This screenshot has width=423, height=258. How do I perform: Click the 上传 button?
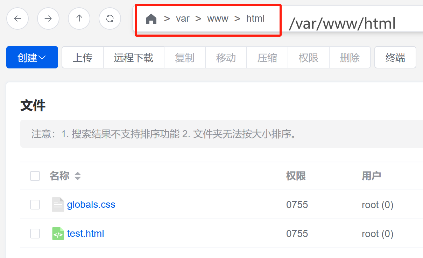[x=83, y=57]
